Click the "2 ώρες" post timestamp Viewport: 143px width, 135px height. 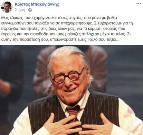point(20,10)
